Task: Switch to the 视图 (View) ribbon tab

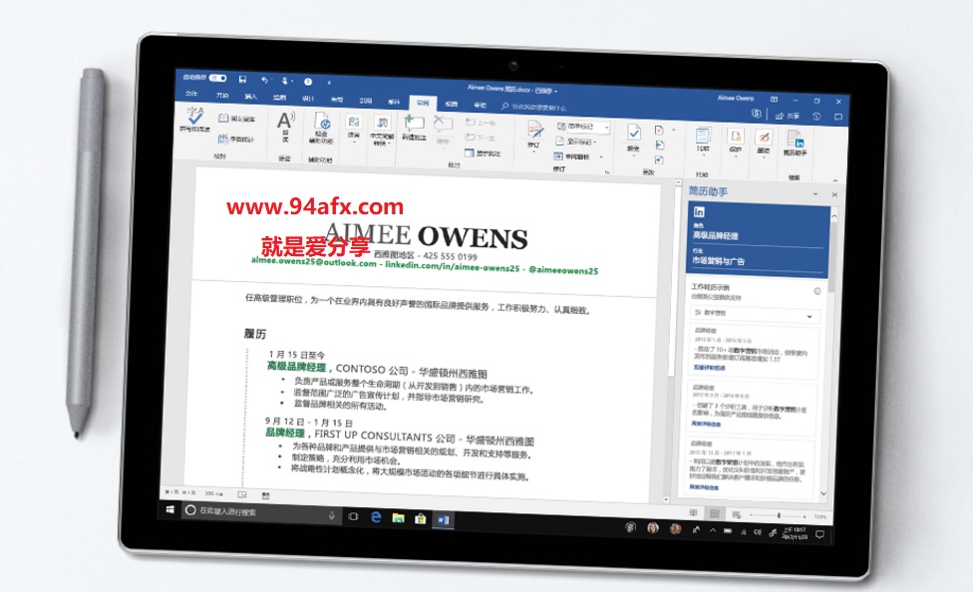Action: click(x=452, y=105)
